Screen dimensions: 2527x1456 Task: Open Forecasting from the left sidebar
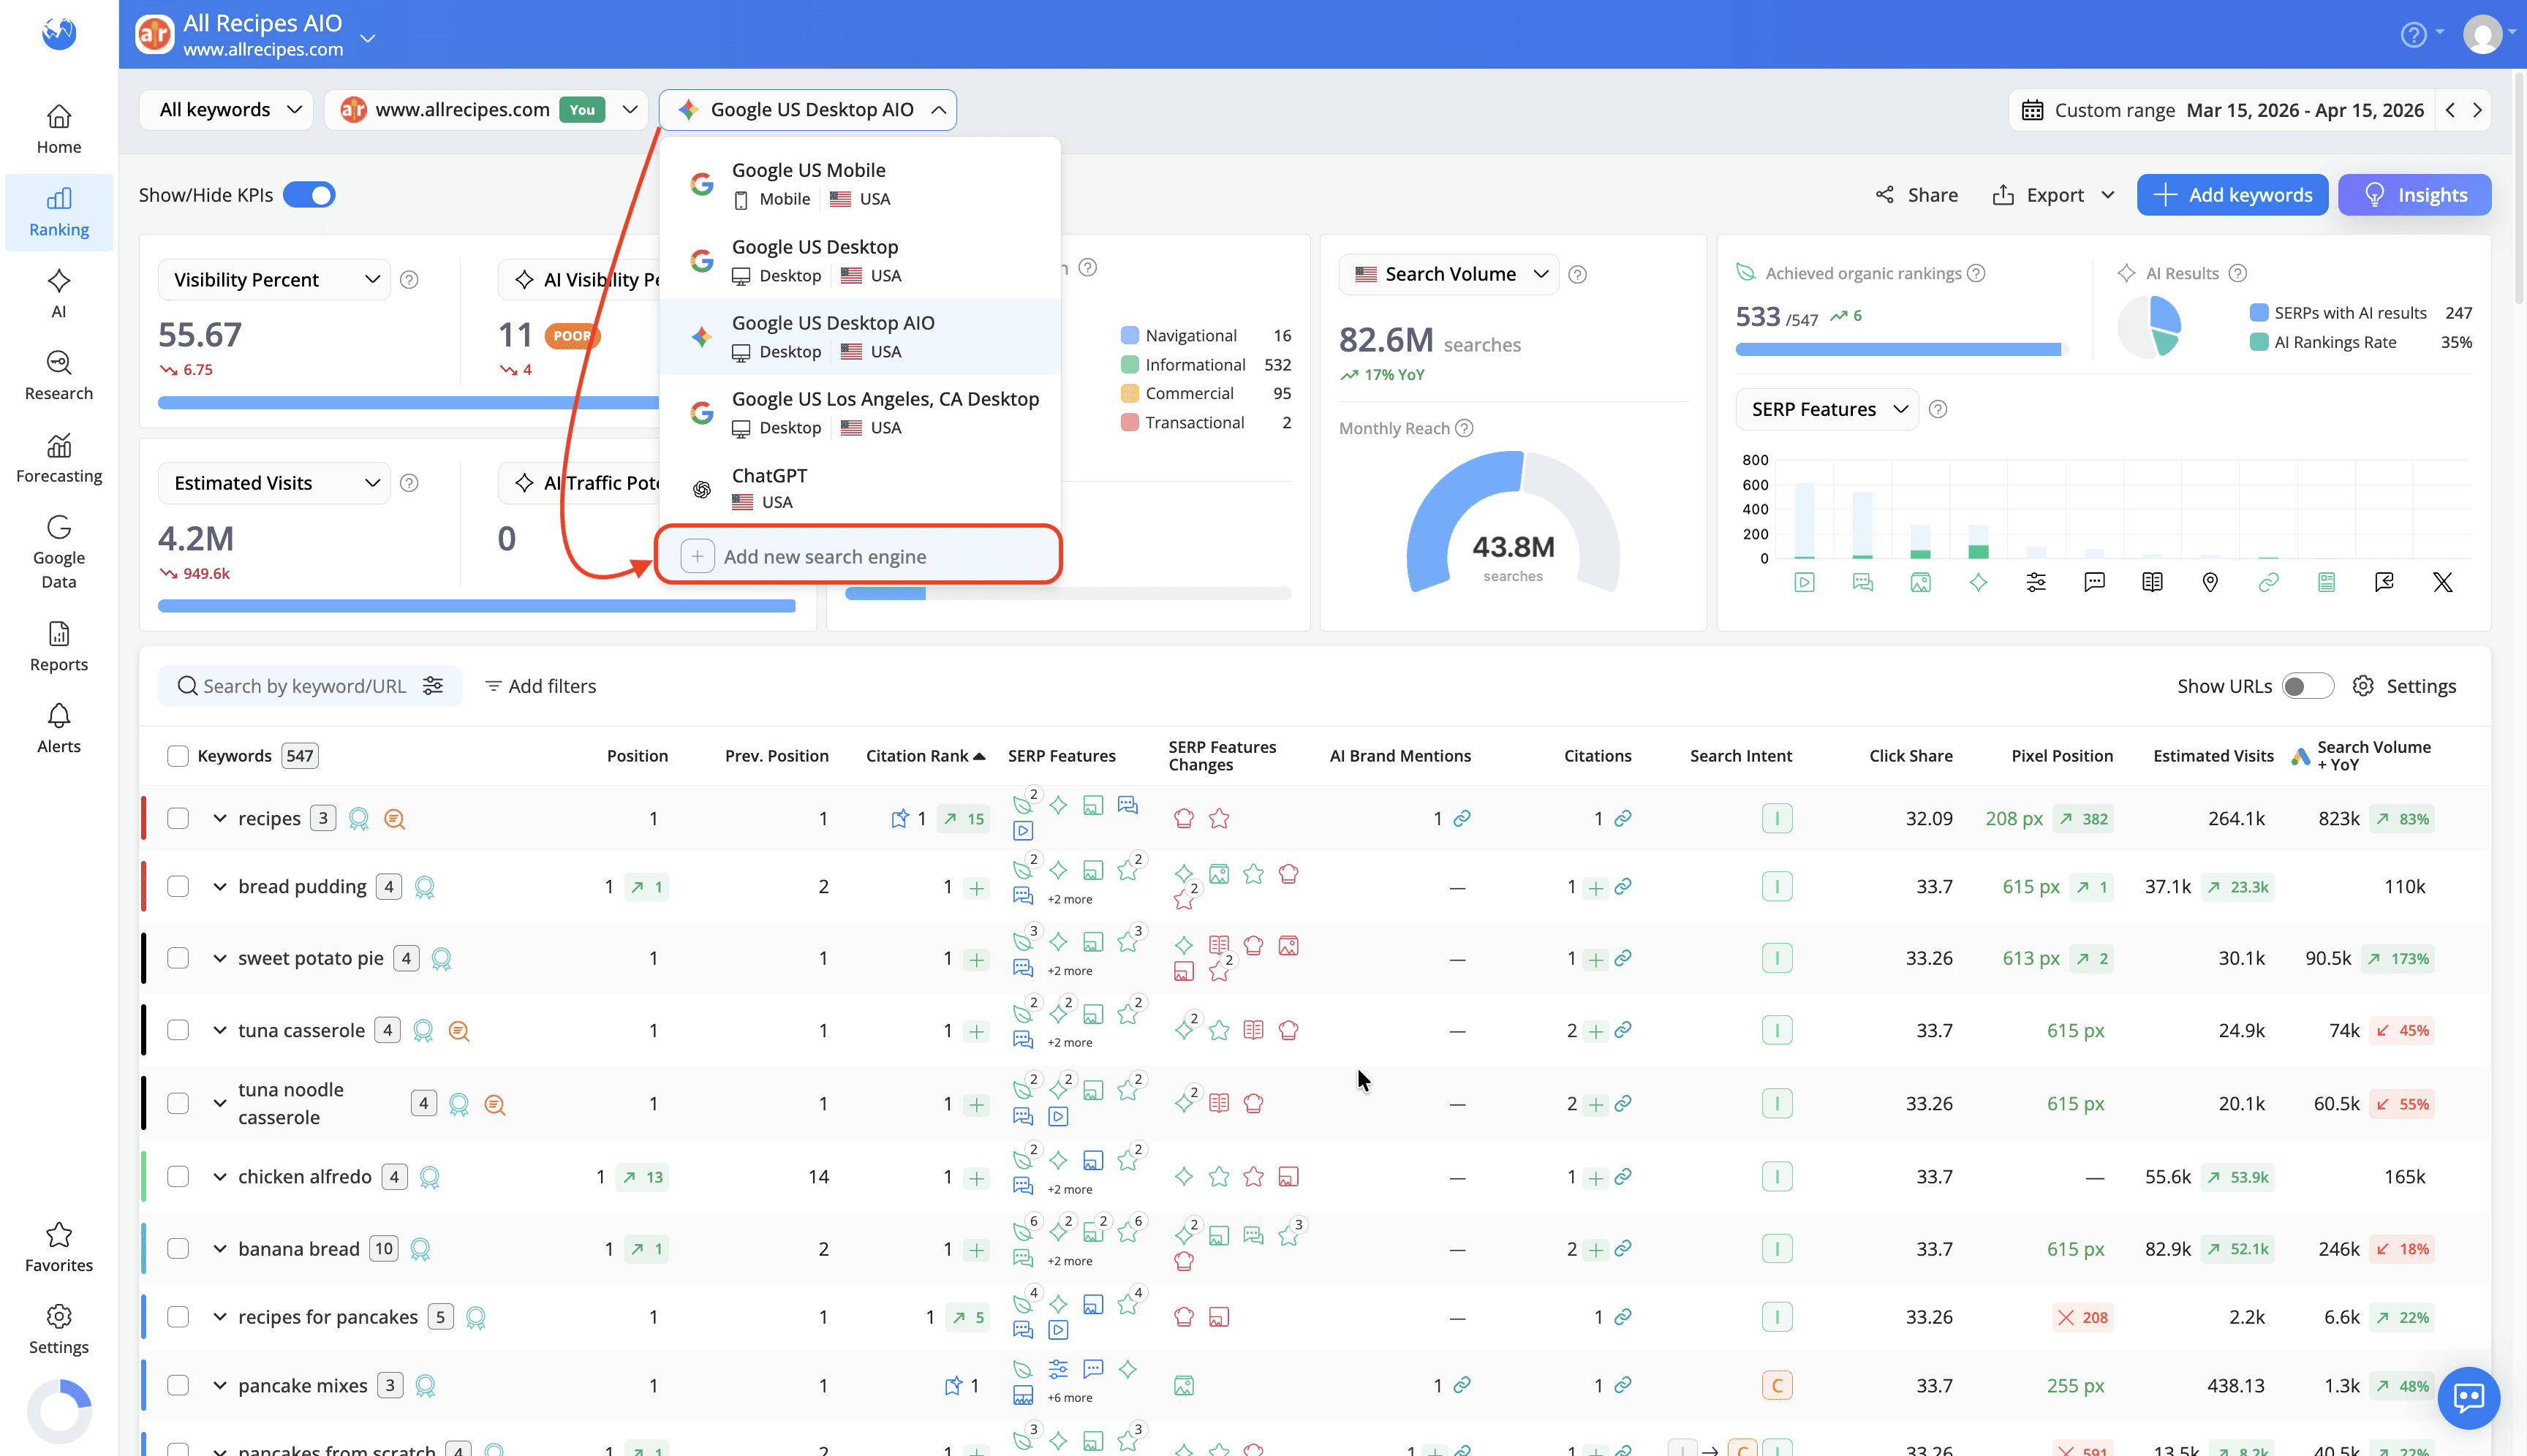pyautogui.click(x=58, y=458)
